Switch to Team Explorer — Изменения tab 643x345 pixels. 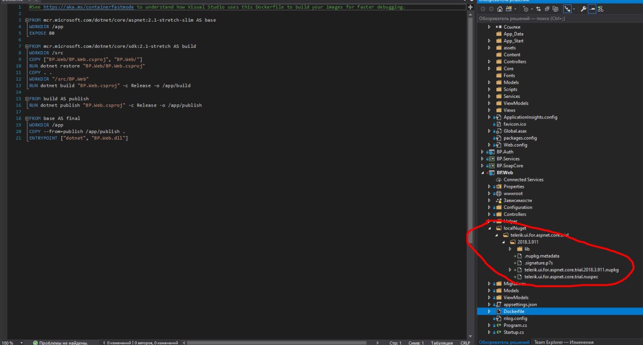(x=565, y=342)
